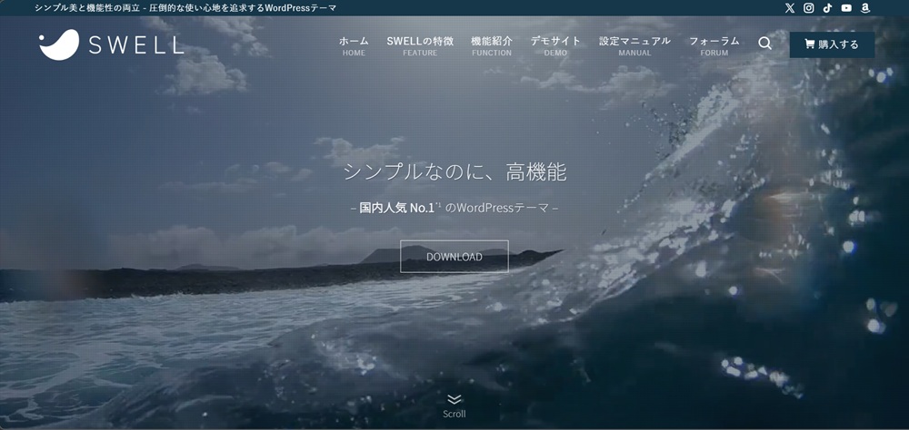The height and width of the screenshot is (430, 909).
Task: Click the SWELL logo
Action: 111,44
